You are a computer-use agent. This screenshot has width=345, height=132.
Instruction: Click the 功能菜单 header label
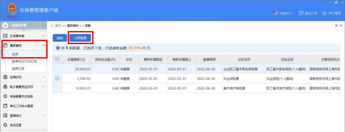(x=19, y=26)
